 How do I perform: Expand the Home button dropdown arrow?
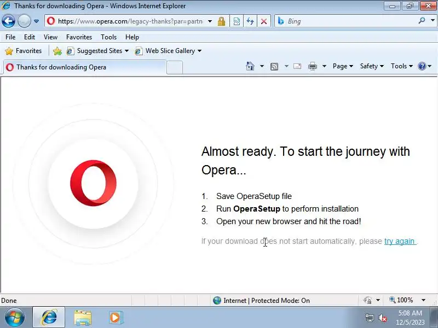262,66
